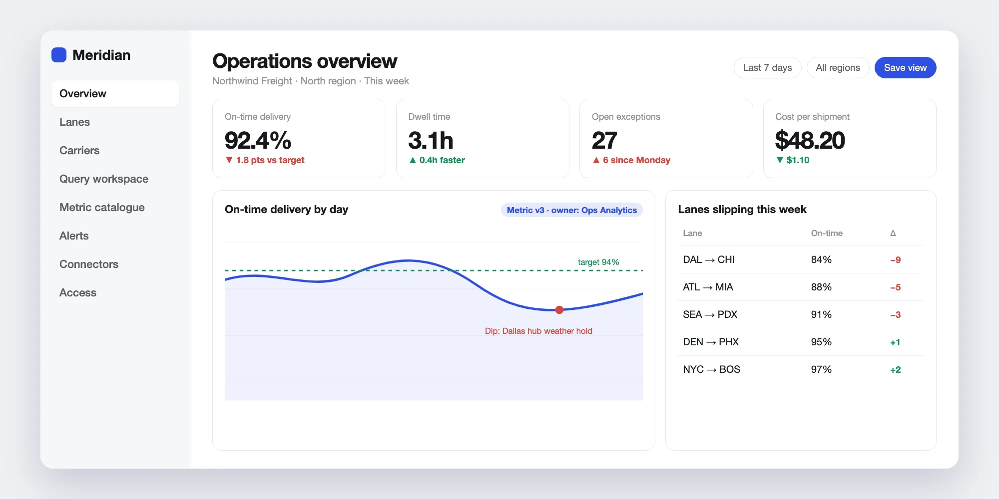The width and height of the screenshot is (999, 499).
Task: Click the 88% on-time value
Action: tap(821, 287)
